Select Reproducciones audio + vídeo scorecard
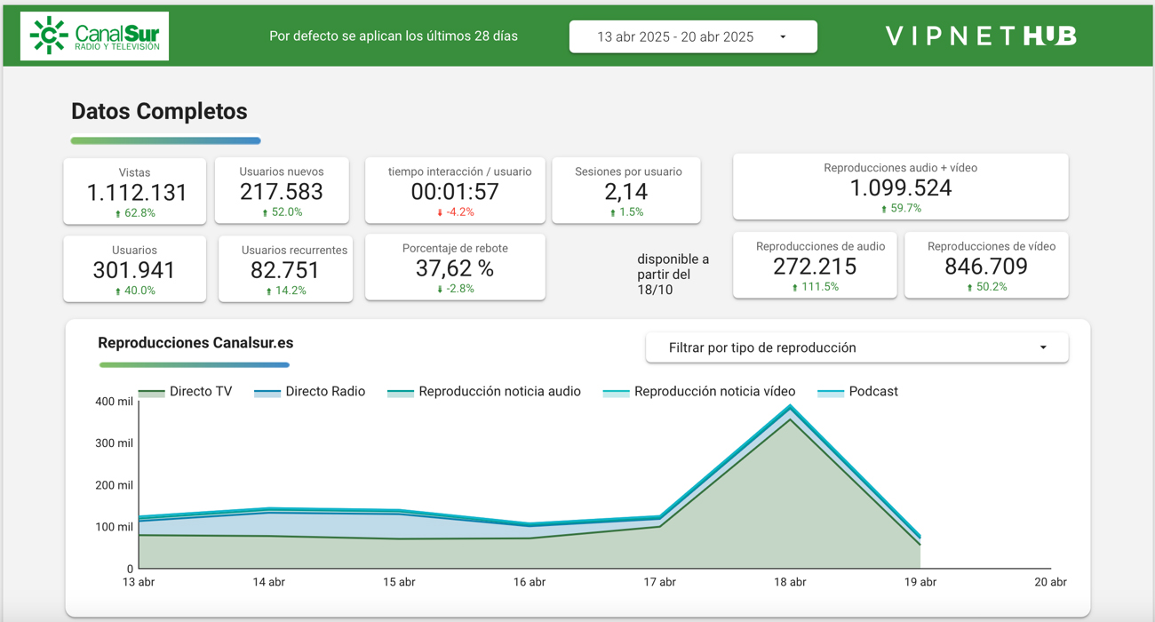 point(900,187)
